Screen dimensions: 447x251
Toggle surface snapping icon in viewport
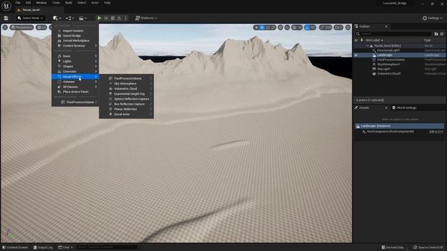(287, 27)
